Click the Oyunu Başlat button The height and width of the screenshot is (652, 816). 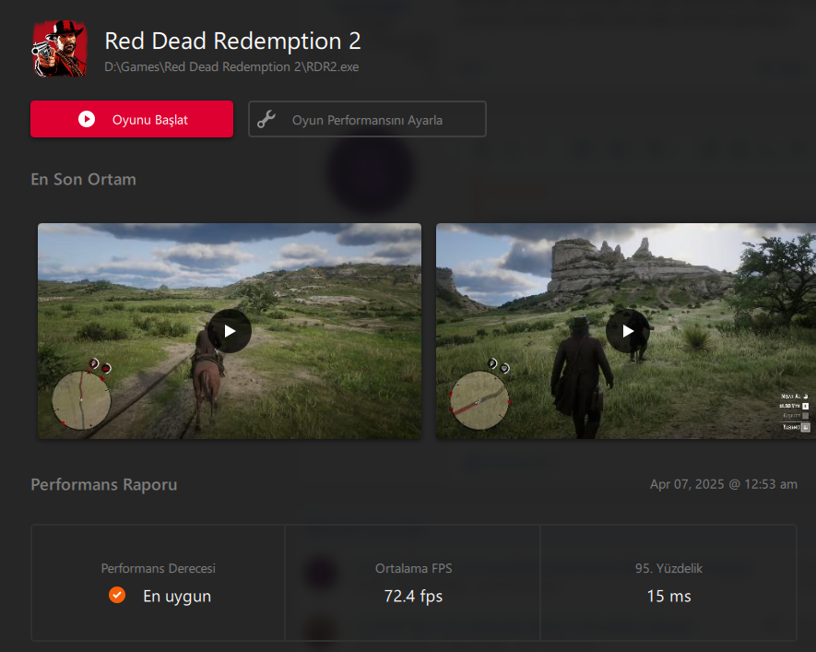tap(132, 119)
